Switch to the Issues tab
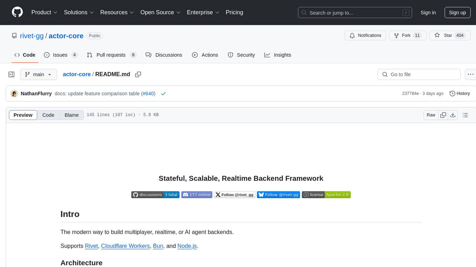 [x=61, y=55]
